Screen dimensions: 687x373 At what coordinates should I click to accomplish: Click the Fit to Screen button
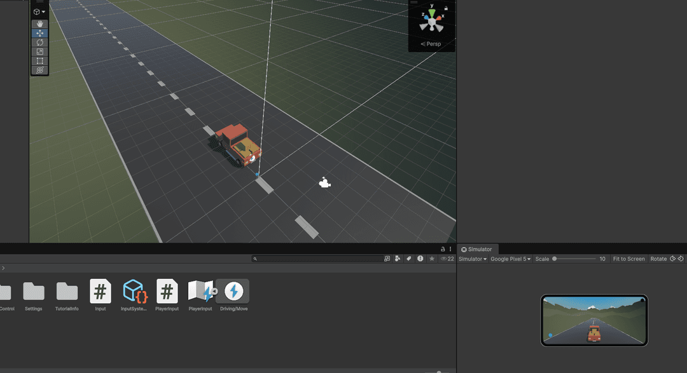point(628,259)
